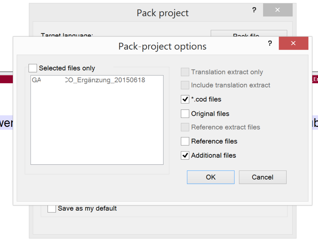
Task: Tick the Translation extract only checkbox
Action: pyautogui.click(x=185, y=72)
